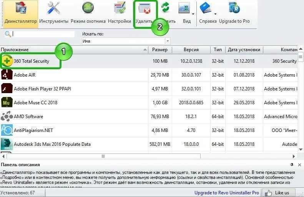Click the vertical scrollbar thumb

click(301, 57)
